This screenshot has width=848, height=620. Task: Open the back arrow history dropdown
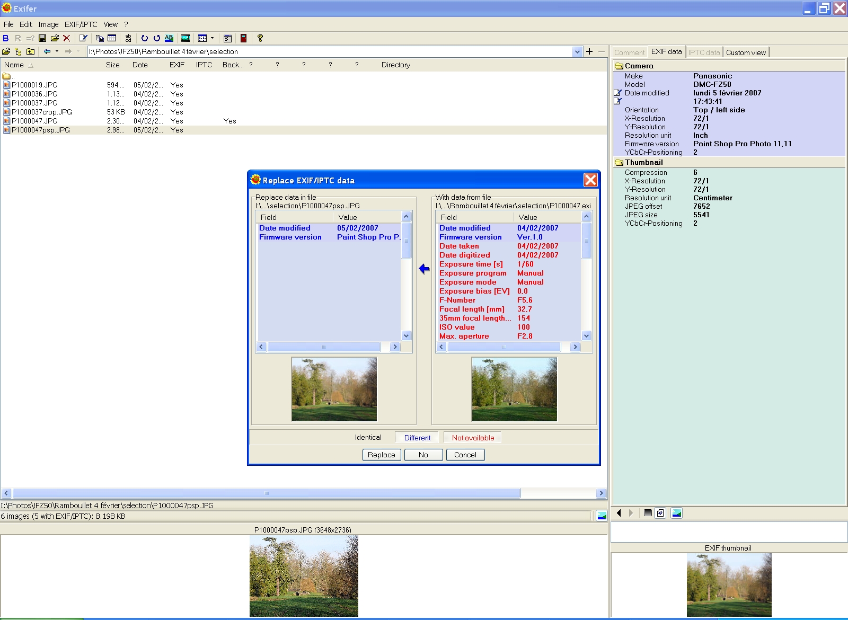click(57, 51)
